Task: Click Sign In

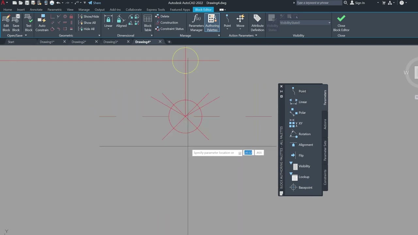Action: tap(357, 3)
